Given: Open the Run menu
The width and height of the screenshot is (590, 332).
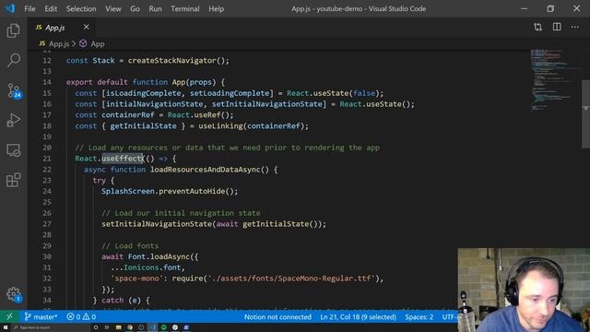Looking at the screenshot, I should pos(155,8).
